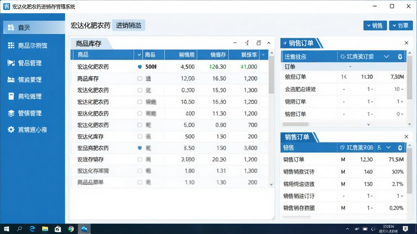This screenshot has height=234, width=417.
Task: Open File Explorer from taskbar
Action: click(x=45, y=229)
